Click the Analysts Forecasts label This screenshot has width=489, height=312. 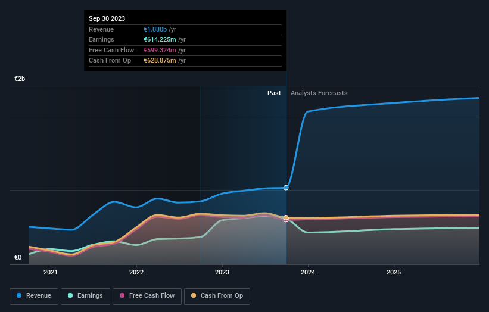point(319,93)
